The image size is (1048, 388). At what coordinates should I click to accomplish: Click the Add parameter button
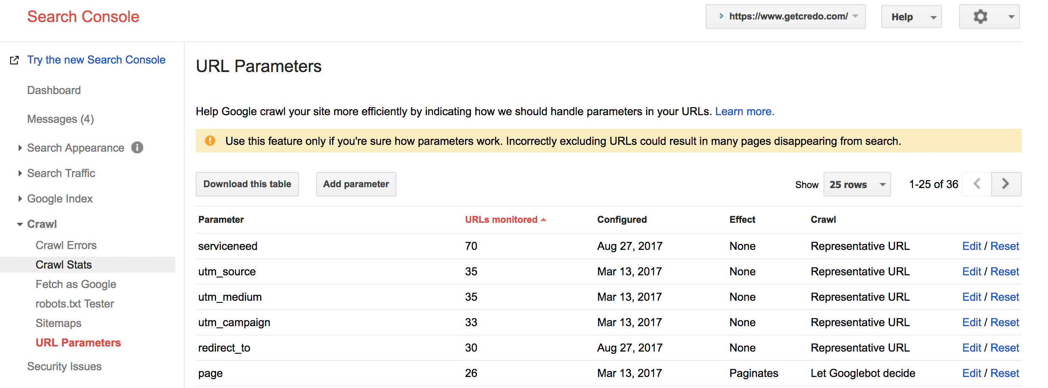[x=356, y=184]
